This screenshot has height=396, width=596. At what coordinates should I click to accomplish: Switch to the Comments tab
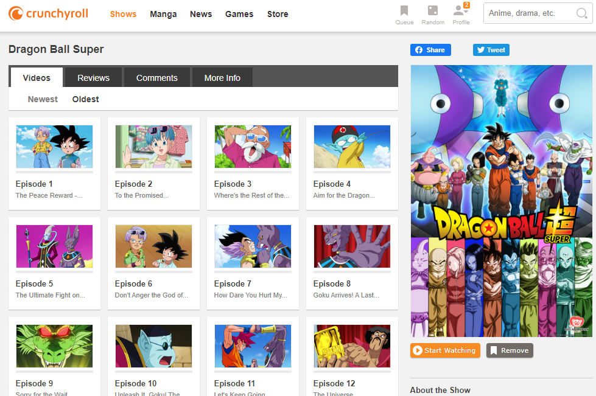pos(157,77)
